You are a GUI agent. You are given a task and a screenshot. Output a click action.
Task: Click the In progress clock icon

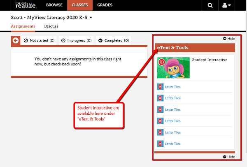click(63, 41)
